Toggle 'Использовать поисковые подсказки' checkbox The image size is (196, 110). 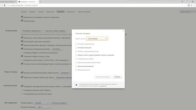(x=22, y=41)
